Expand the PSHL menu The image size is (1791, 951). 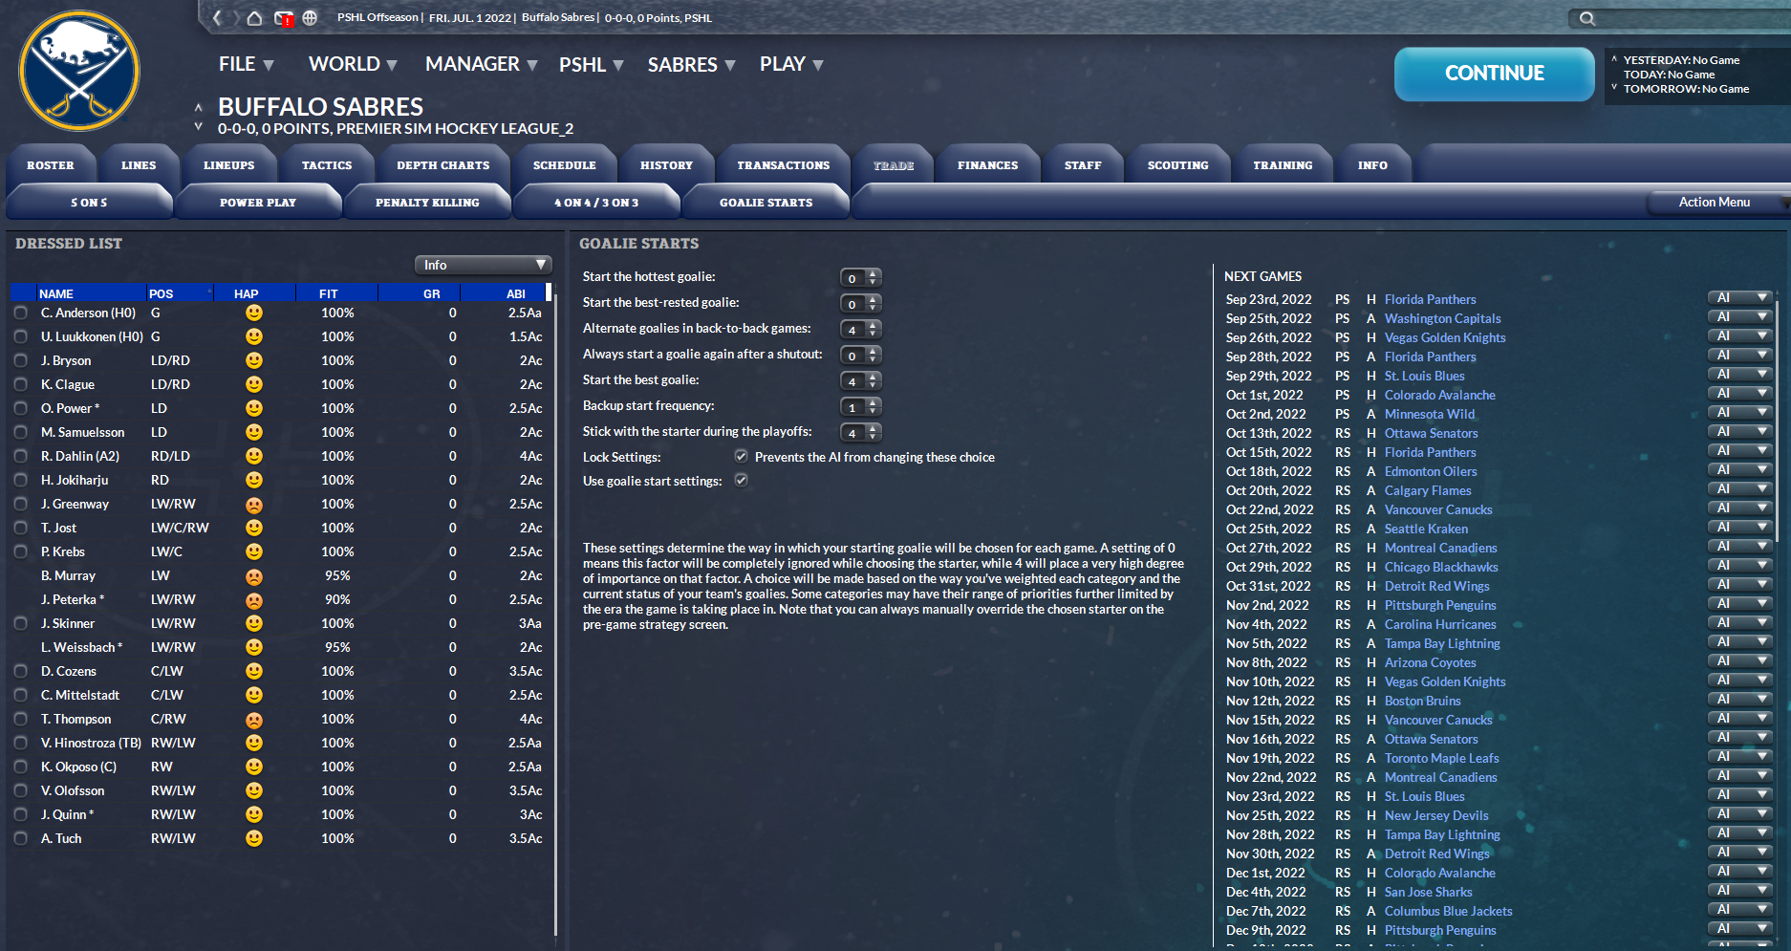point(592,64)
